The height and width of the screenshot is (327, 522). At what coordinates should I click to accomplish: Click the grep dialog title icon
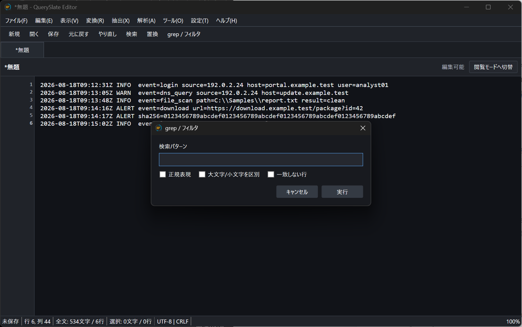pos(159,128)
